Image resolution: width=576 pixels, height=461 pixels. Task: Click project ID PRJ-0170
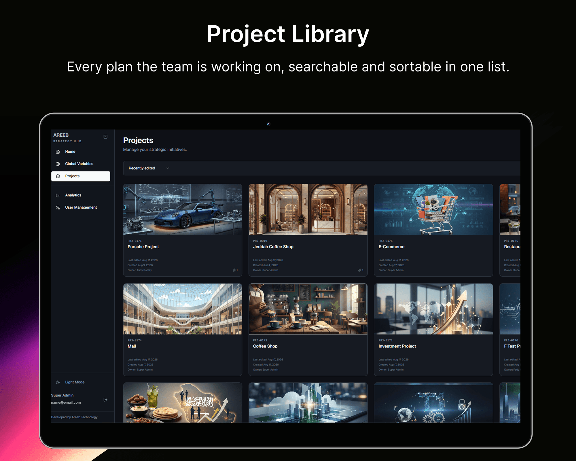[x=511, y=340]
